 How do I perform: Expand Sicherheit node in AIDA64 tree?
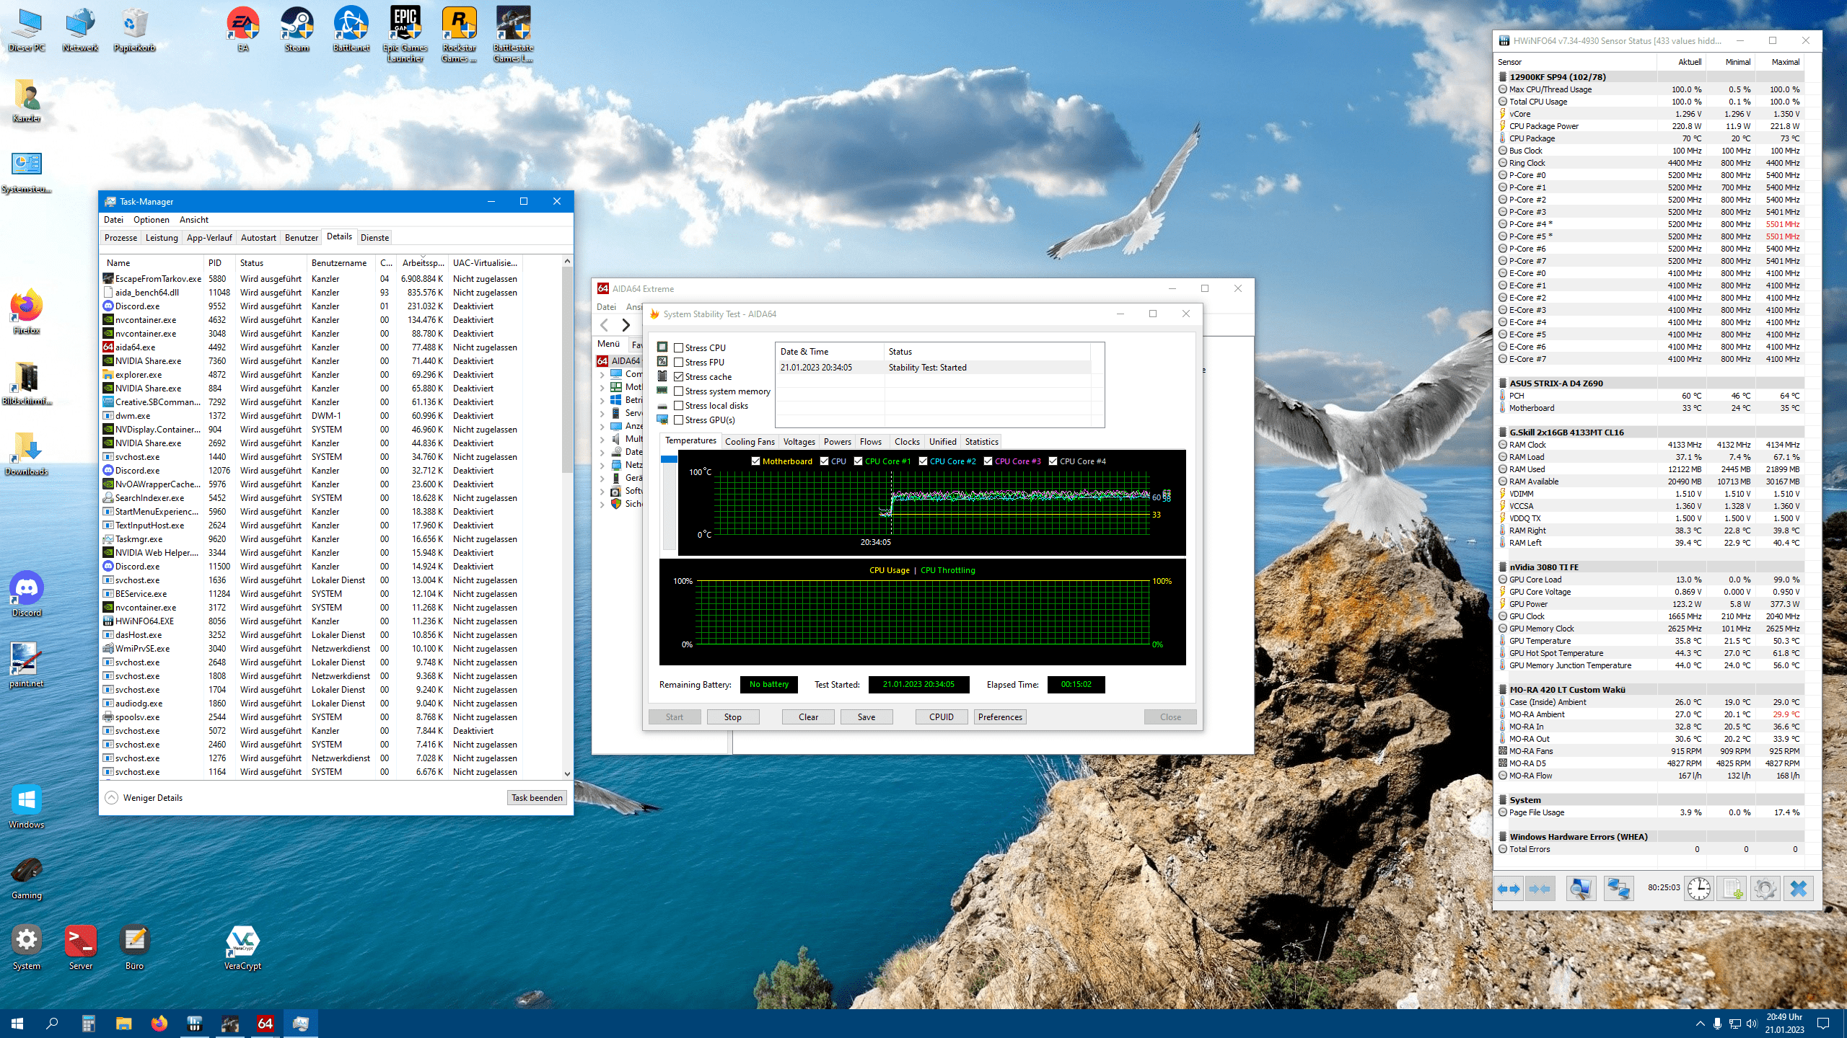click(x=602, y=504)
